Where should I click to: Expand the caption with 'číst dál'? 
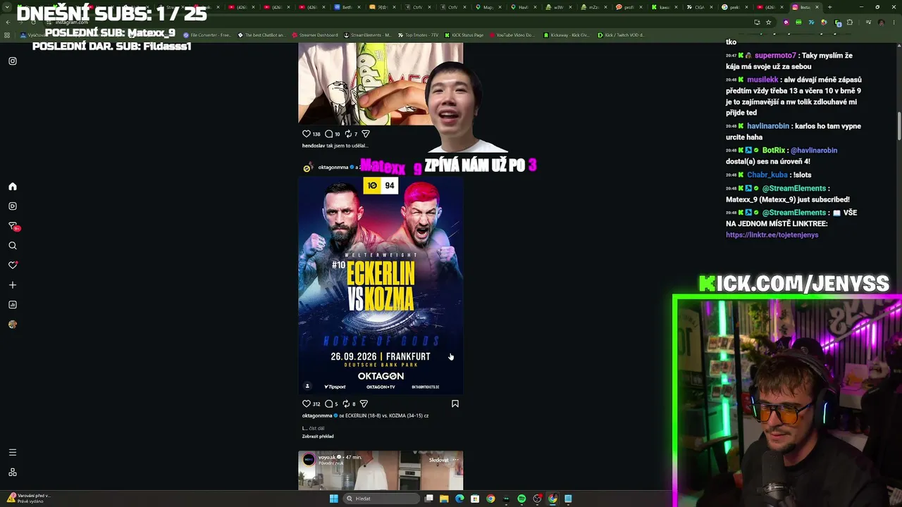pyautogui.click(x=316, y=428)
